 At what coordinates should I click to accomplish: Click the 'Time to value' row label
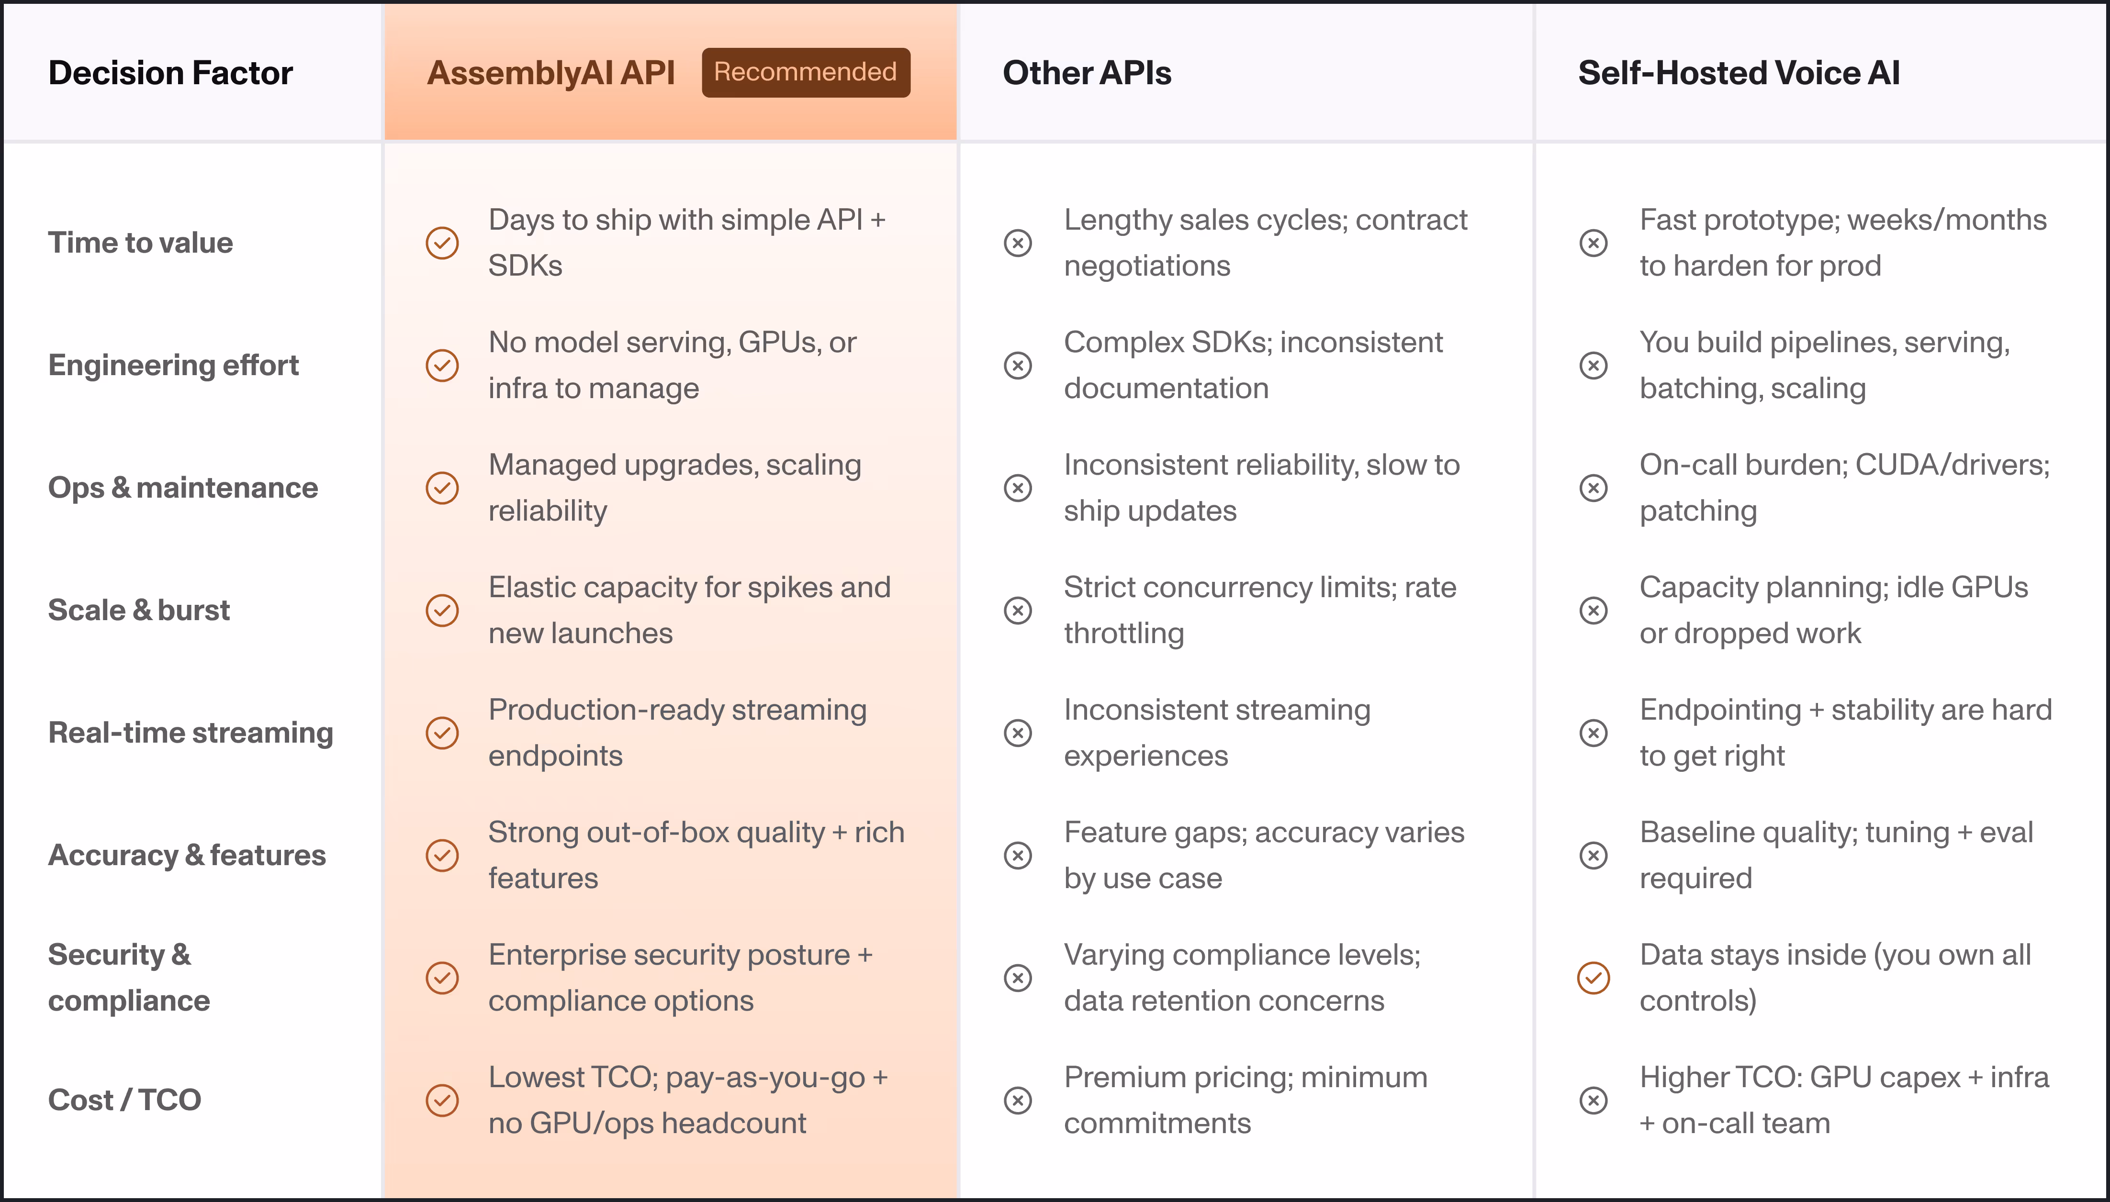tap(140, 243)
